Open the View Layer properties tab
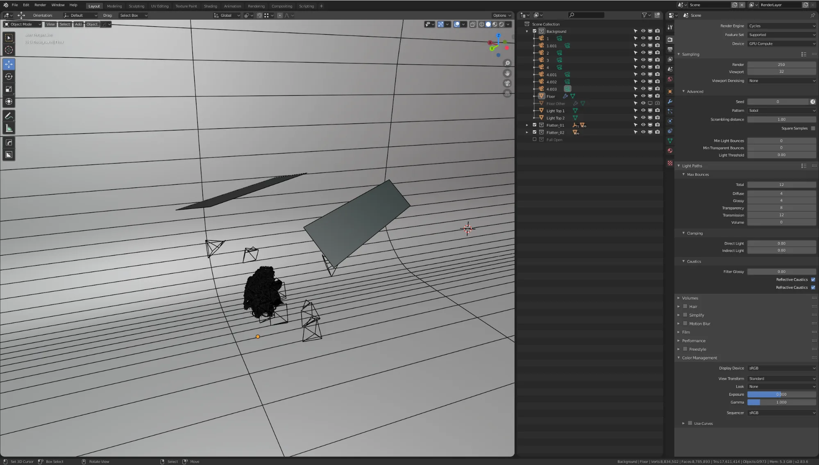Screen dimensions: 819x465 point(670,59)
